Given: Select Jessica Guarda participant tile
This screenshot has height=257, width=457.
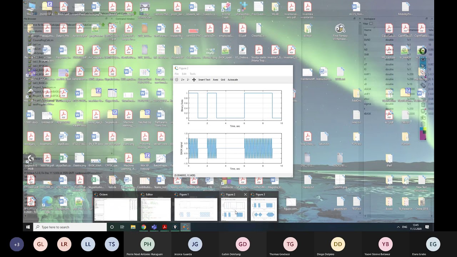Looking at the screenshot, I should click(195, 245).
